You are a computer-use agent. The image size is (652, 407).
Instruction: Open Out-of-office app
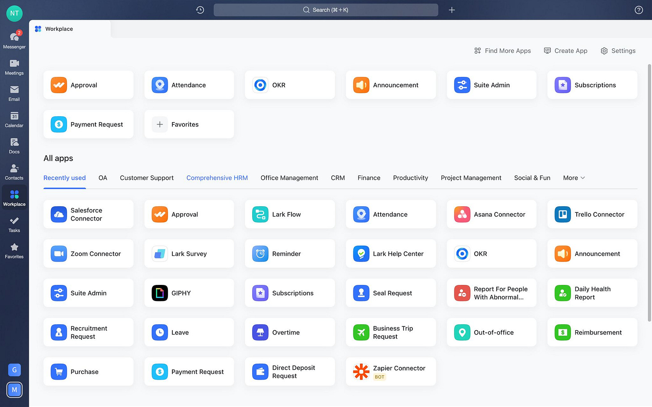coord(492,332)
